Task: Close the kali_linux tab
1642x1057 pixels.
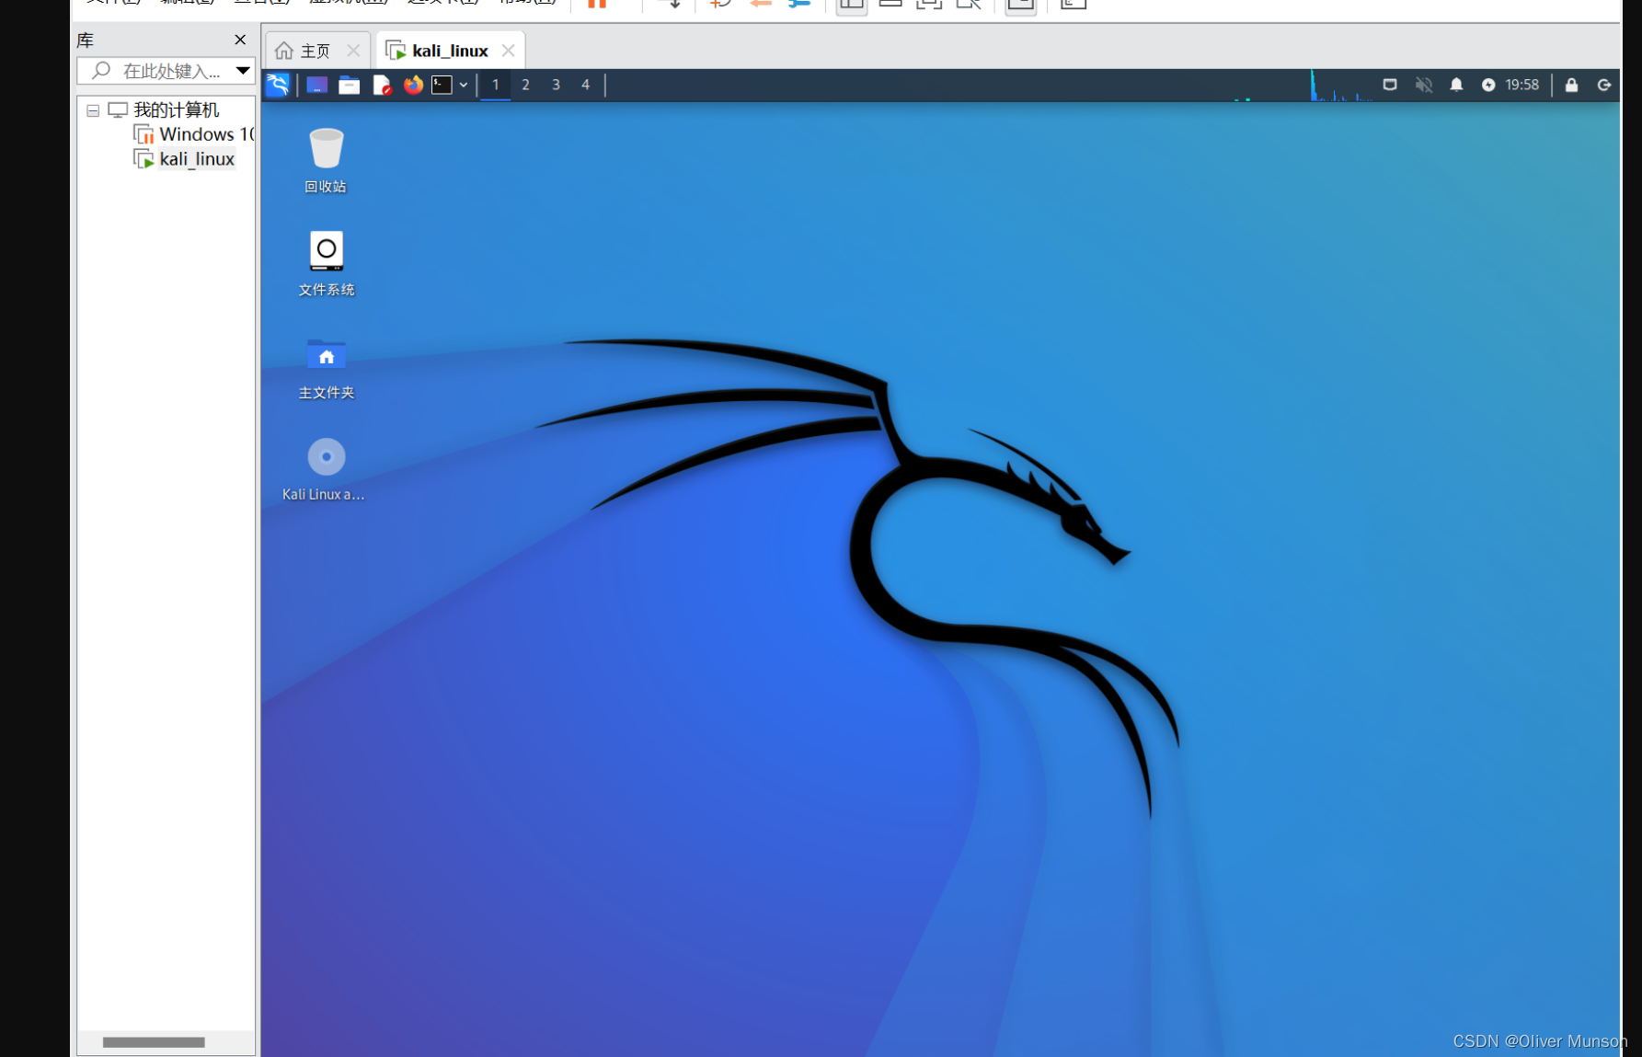Action: 508,51
